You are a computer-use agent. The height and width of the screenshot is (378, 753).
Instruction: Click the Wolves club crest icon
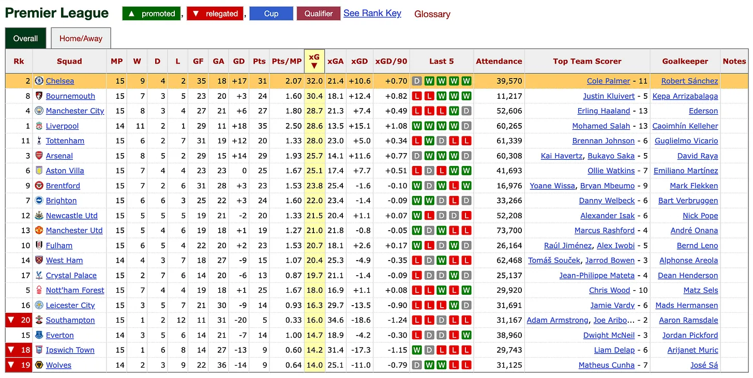click(x=39, y=366)
